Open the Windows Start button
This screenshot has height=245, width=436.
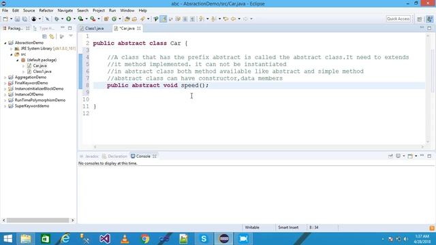pyautogui.click(x=7, y=239)
